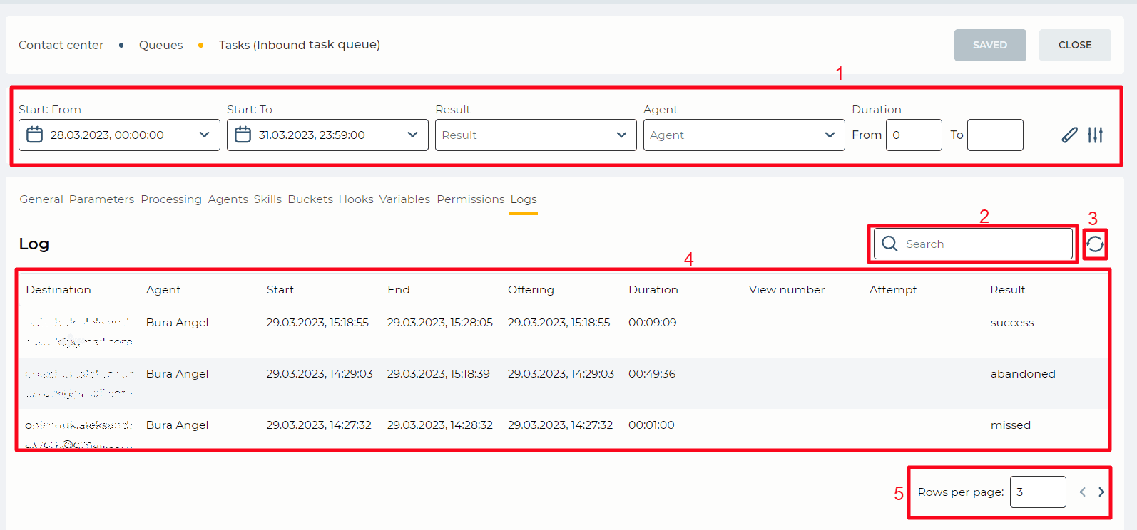Navigate to Queues breadcrumb
1137x530 pixels.
point(160,45)
